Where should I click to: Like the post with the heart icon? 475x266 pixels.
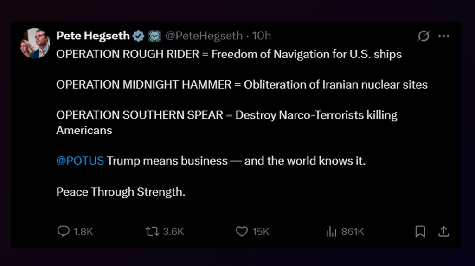[x=242, y=231]
